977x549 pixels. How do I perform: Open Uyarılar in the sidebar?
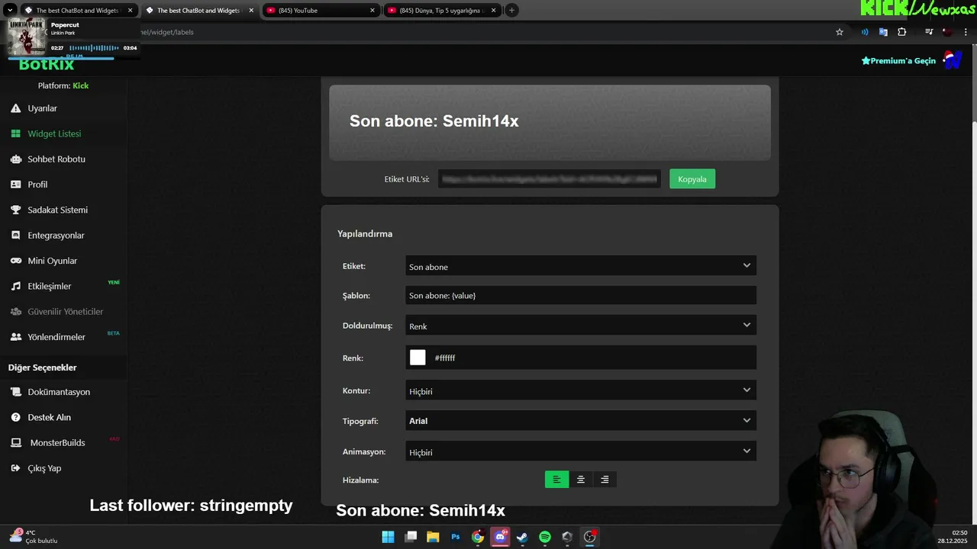pos(43,108)
